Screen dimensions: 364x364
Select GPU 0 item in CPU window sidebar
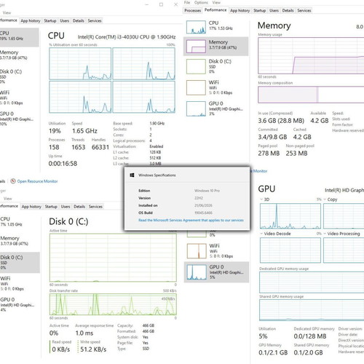[19, 119]
